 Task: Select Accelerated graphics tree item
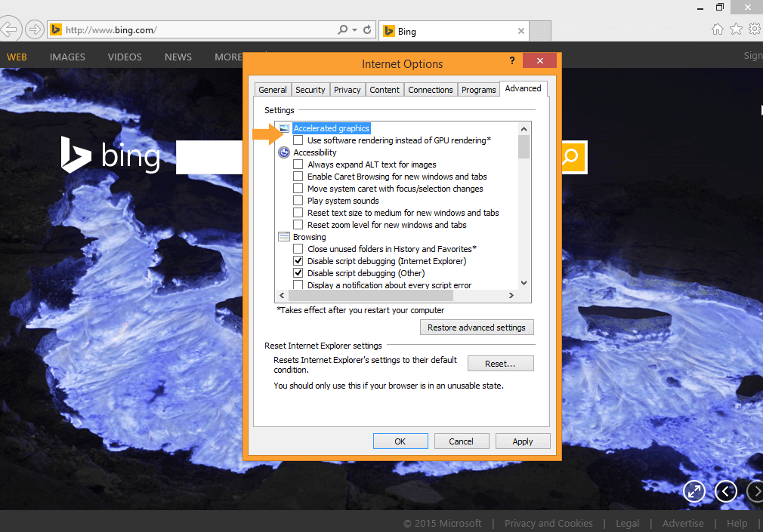click(x=331, y=128)
